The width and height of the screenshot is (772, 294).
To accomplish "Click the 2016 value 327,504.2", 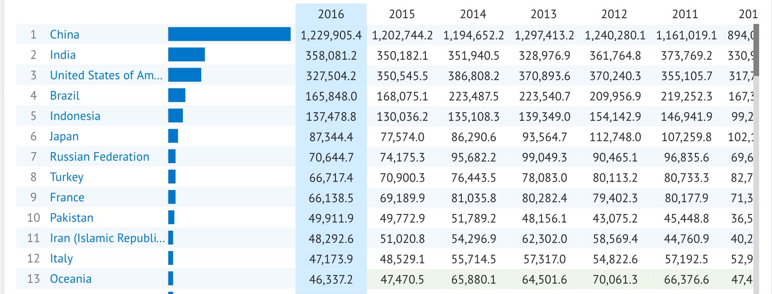I will [331, 76].
